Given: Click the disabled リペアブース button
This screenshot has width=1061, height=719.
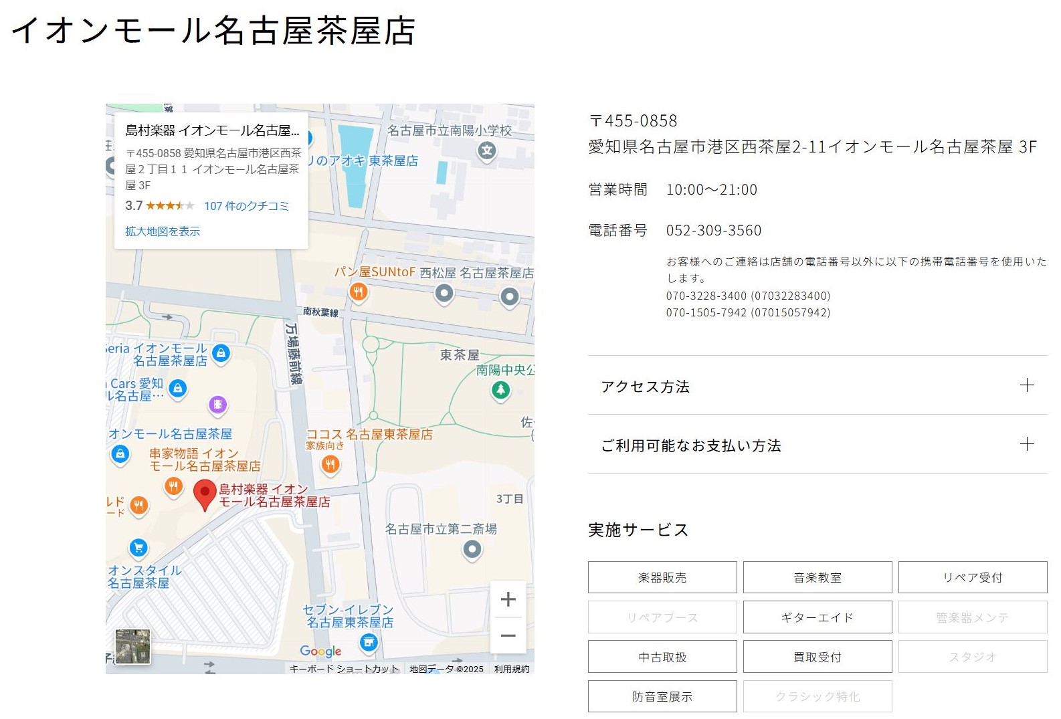Looking at the screenshot, I should (x=662, y=617).
